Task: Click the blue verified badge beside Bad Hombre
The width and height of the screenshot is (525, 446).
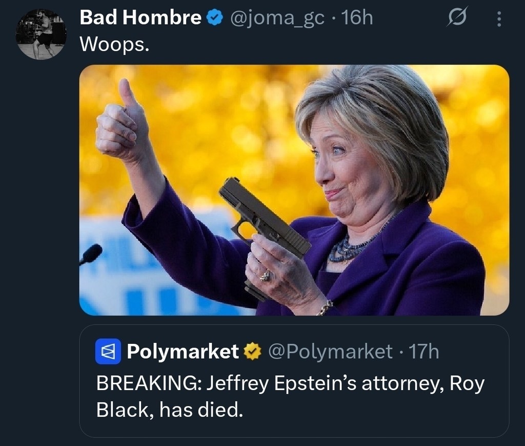Action: pyautogui.click(x=214, y=18)
